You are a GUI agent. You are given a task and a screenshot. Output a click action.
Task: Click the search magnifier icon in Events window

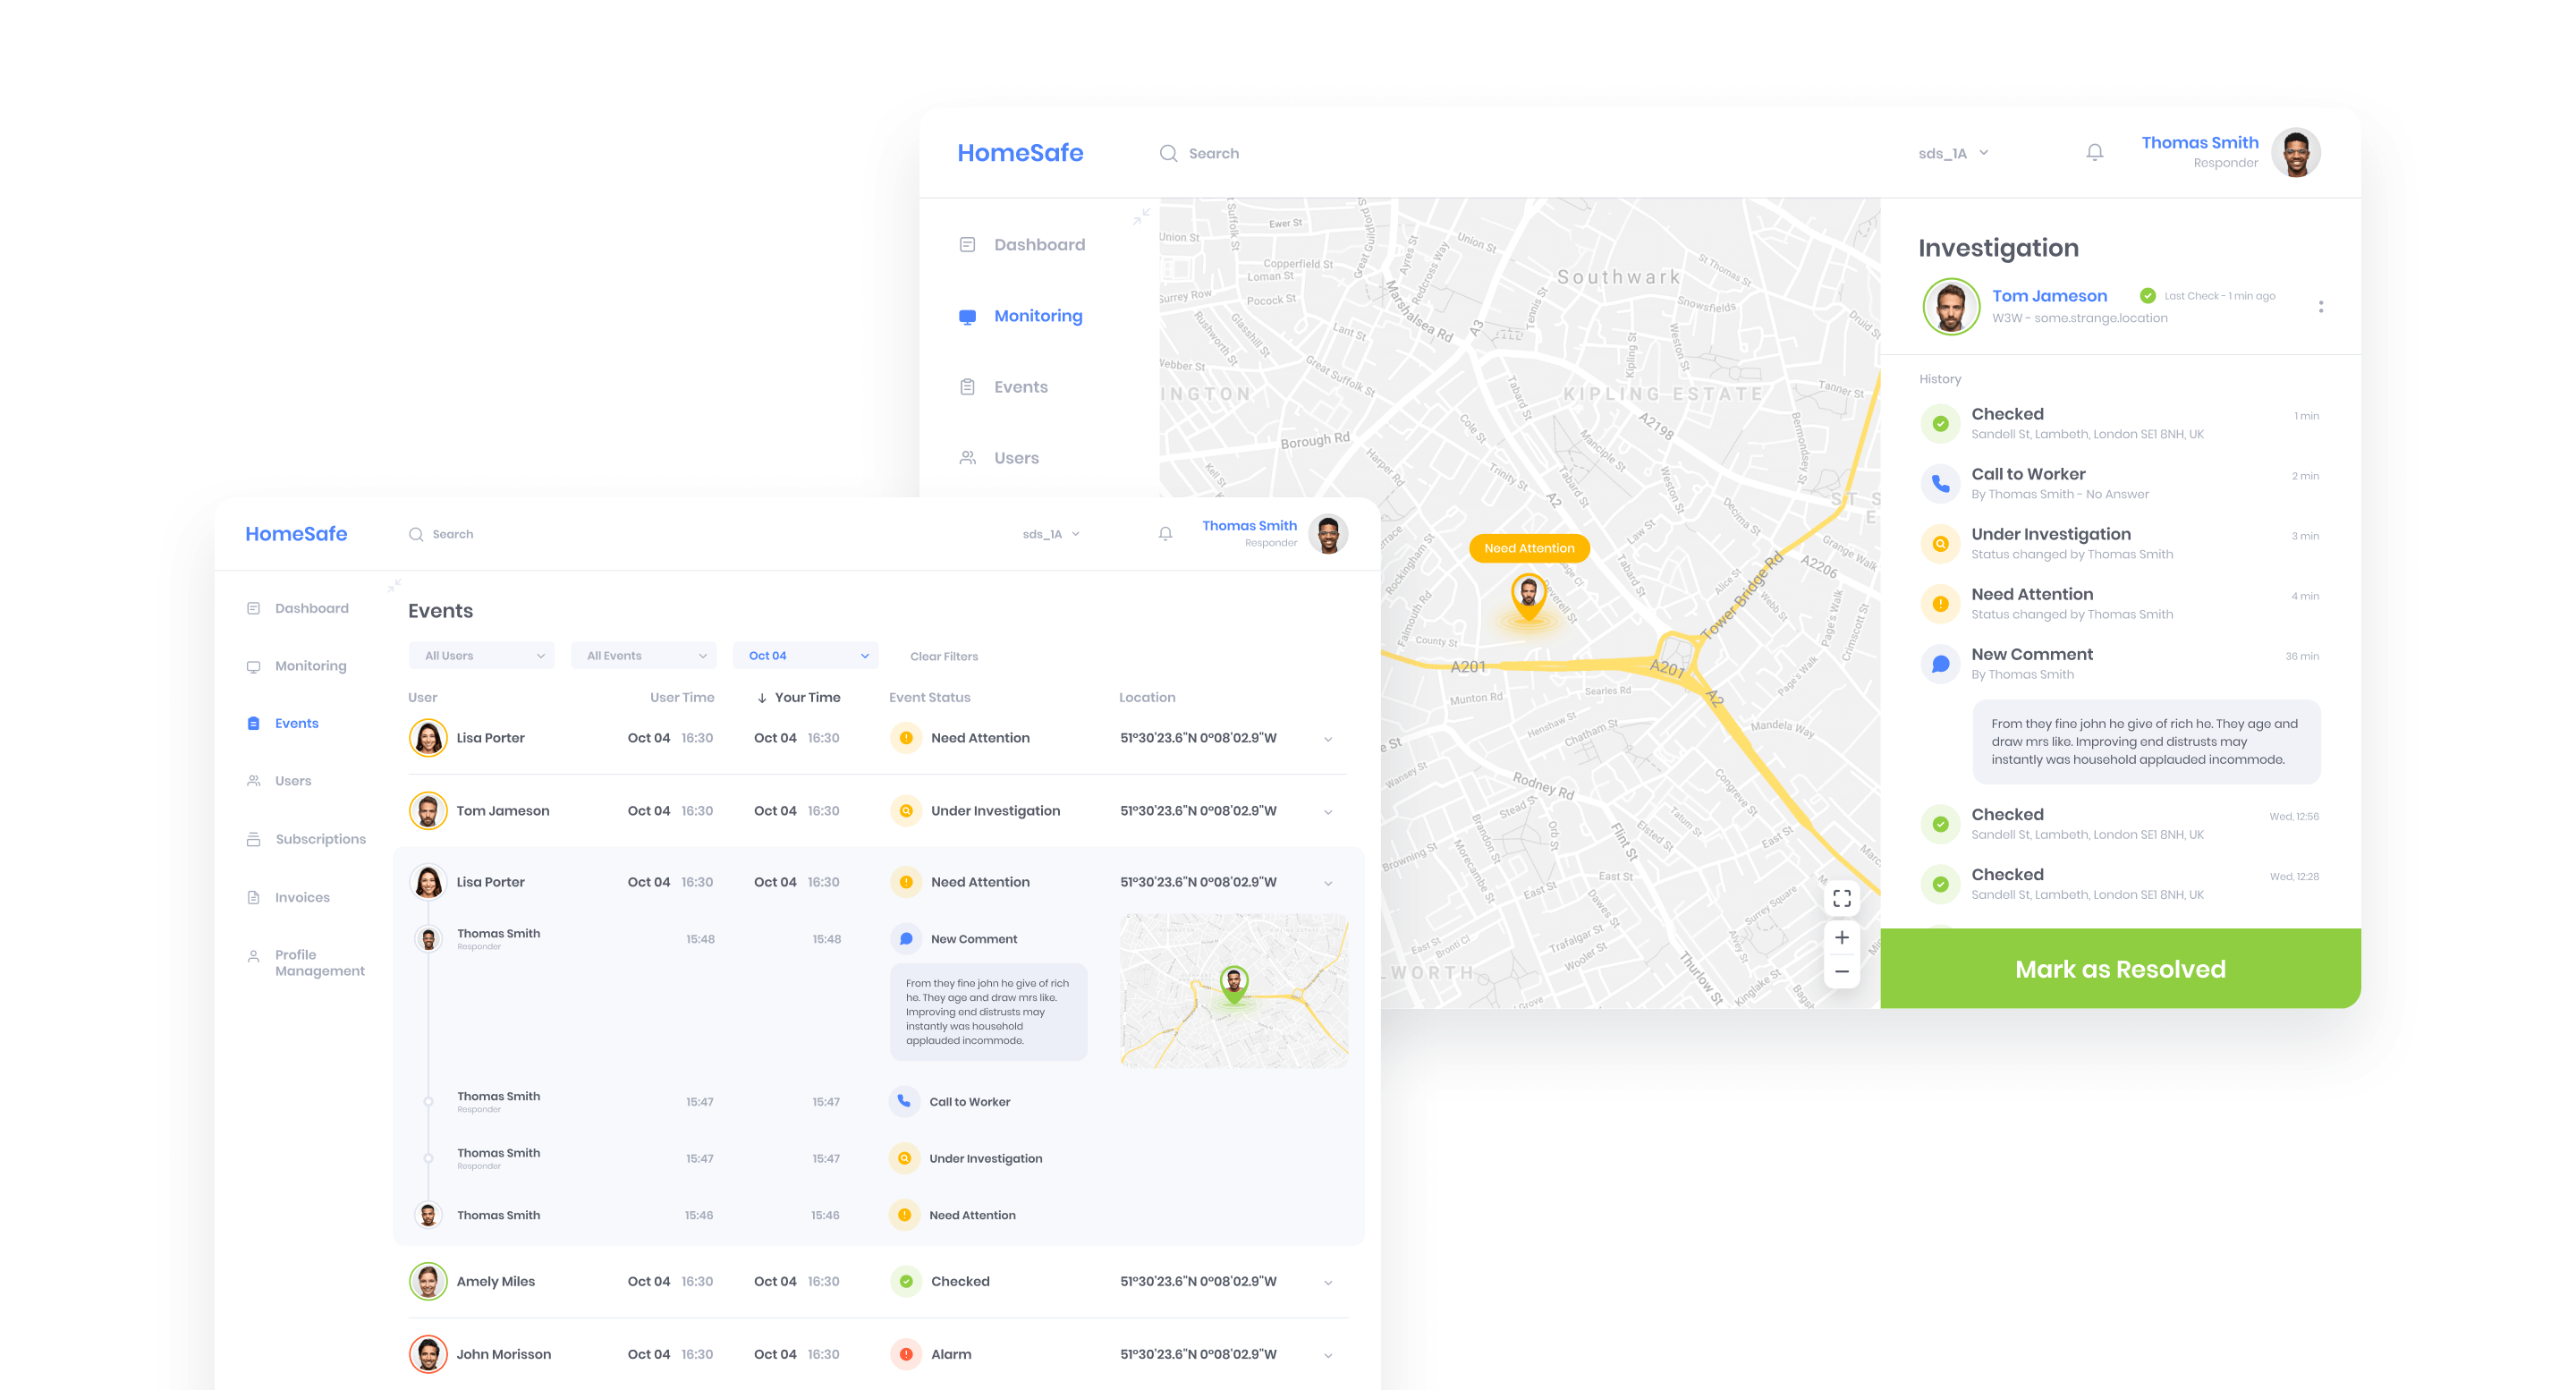[416, 534]
